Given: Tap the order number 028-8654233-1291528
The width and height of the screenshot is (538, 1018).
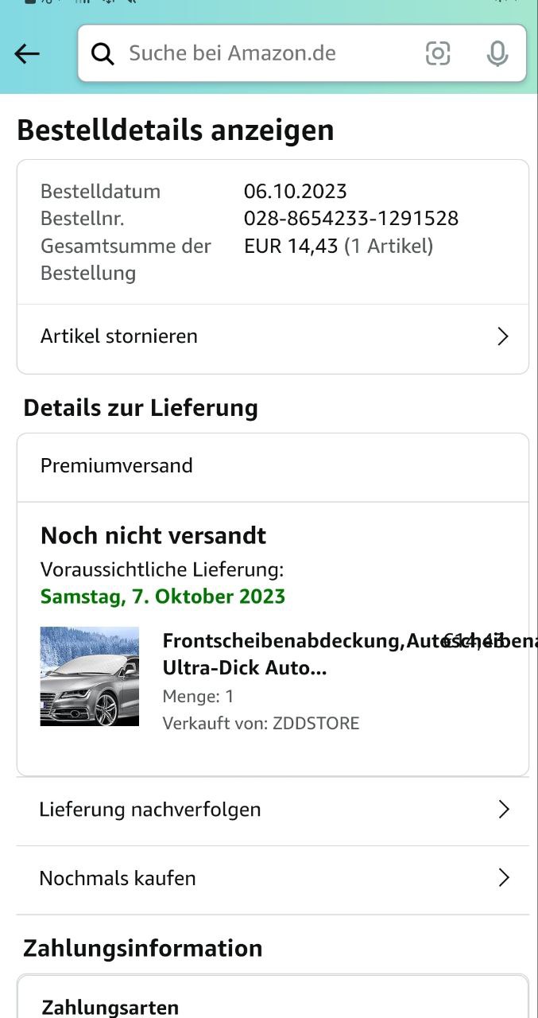Looking at the screenshot, I should (350, 218).
